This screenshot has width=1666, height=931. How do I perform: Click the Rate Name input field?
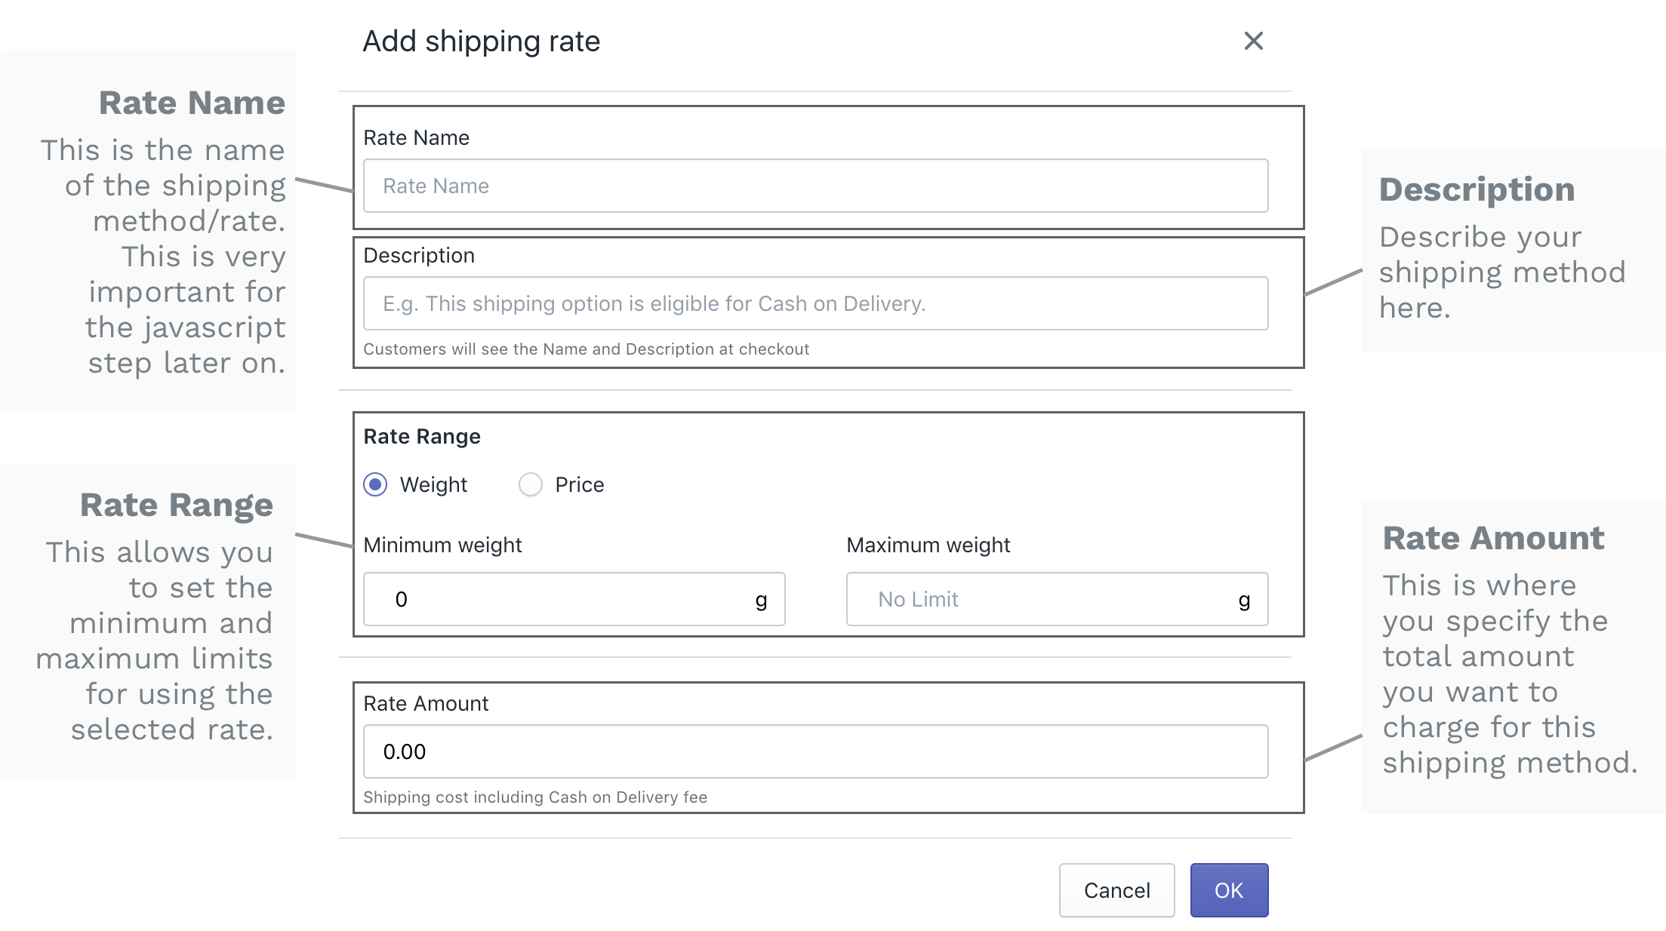(x=815, y=186)
